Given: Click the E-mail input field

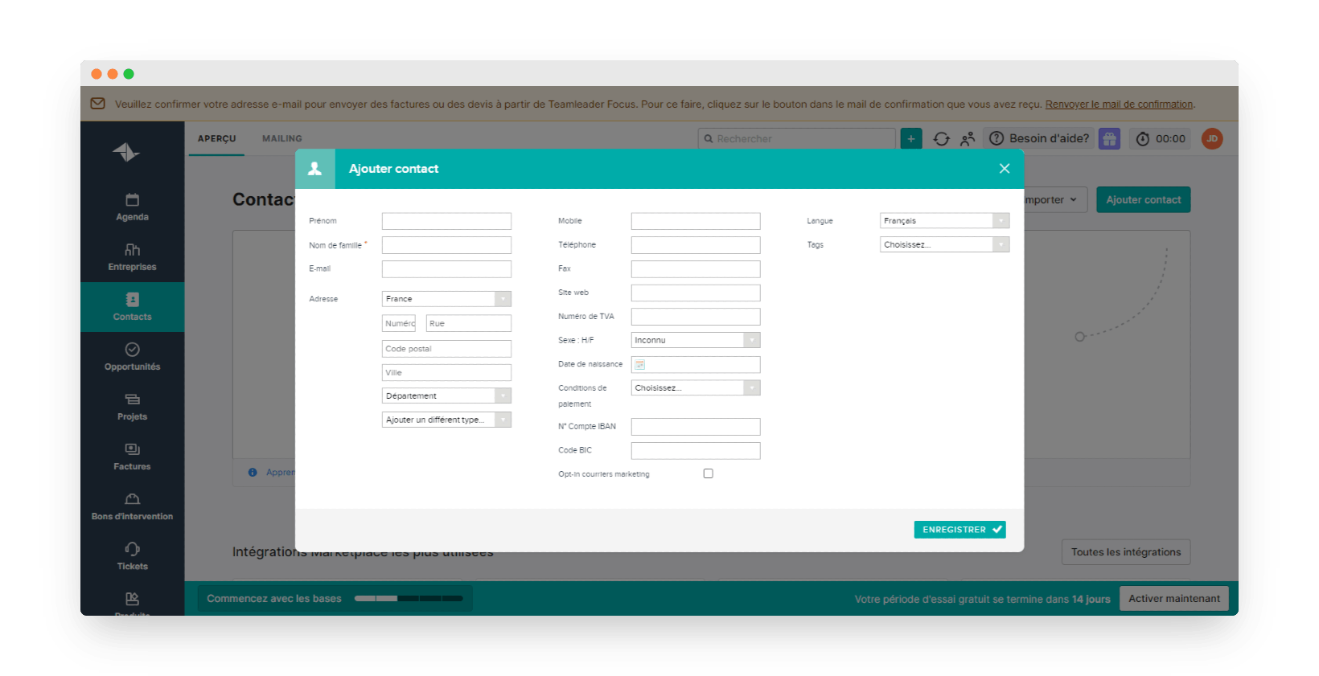Looking at the screenshot, I should point(446,269).
